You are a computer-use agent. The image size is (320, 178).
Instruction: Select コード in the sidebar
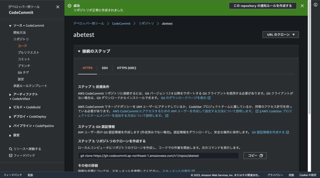click(x=22, y=46)
